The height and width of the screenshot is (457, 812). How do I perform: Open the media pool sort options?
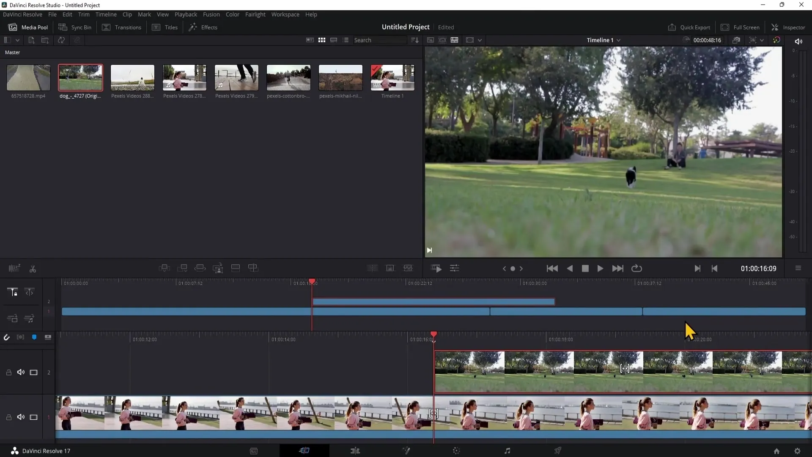coord(415,40)
